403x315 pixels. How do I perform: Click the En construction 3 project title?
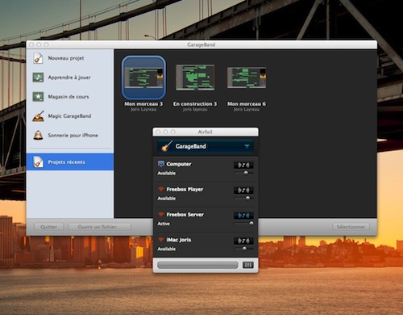pyautogui.click(x=195, y=104)
